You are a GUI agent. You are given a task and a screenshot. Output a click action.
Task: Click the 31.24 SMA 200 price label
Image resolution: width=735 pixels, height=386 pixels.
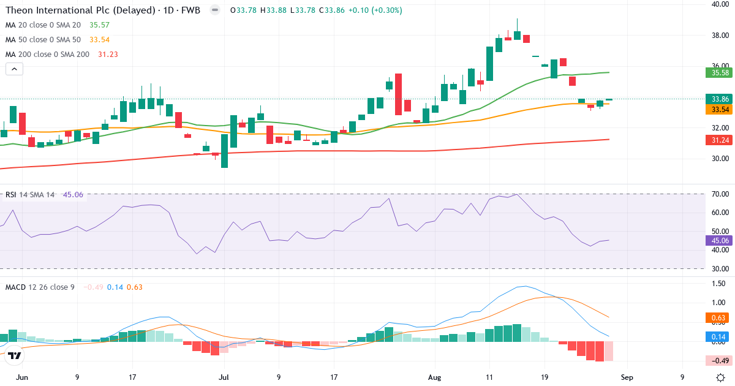[x=718, y=140]
